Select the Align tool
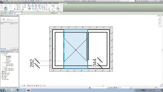The height and width of the screenshot is (92, 163). 30,5
